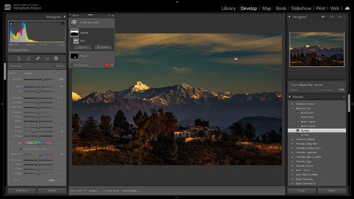The width and height of the screenshot is (354, 199).
Task: Open Masks panel help icon
Action: 109,16
